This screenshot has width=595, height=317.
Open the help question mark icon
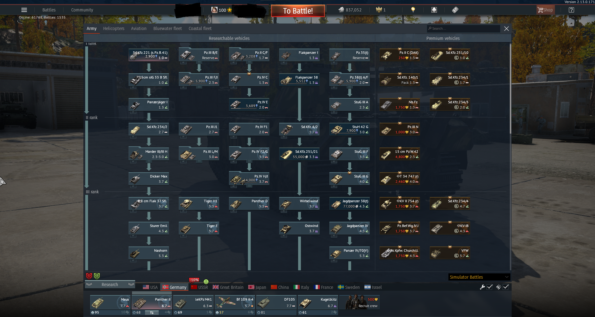pyautogui.click(x=571, y=10)
